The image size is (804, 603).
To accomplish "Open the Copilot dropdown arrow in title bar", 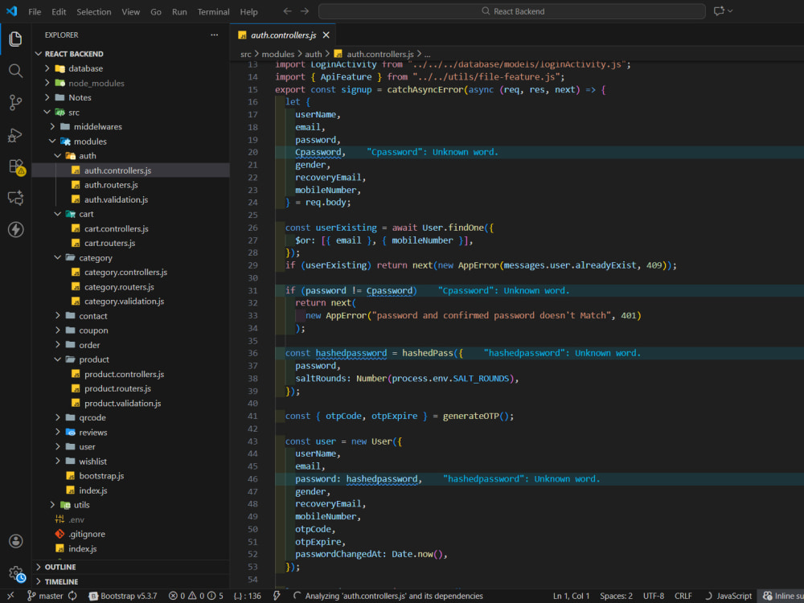I will point(730,11).
